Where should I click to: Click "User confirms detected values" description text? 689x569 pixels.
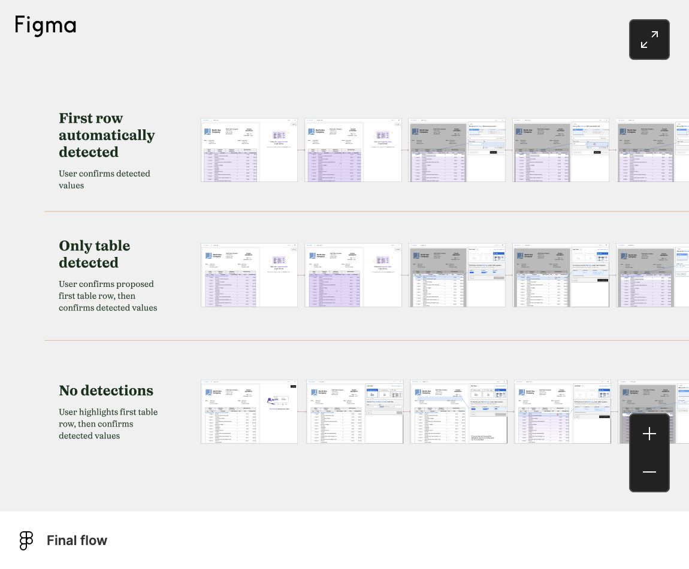tap(104, 180)
